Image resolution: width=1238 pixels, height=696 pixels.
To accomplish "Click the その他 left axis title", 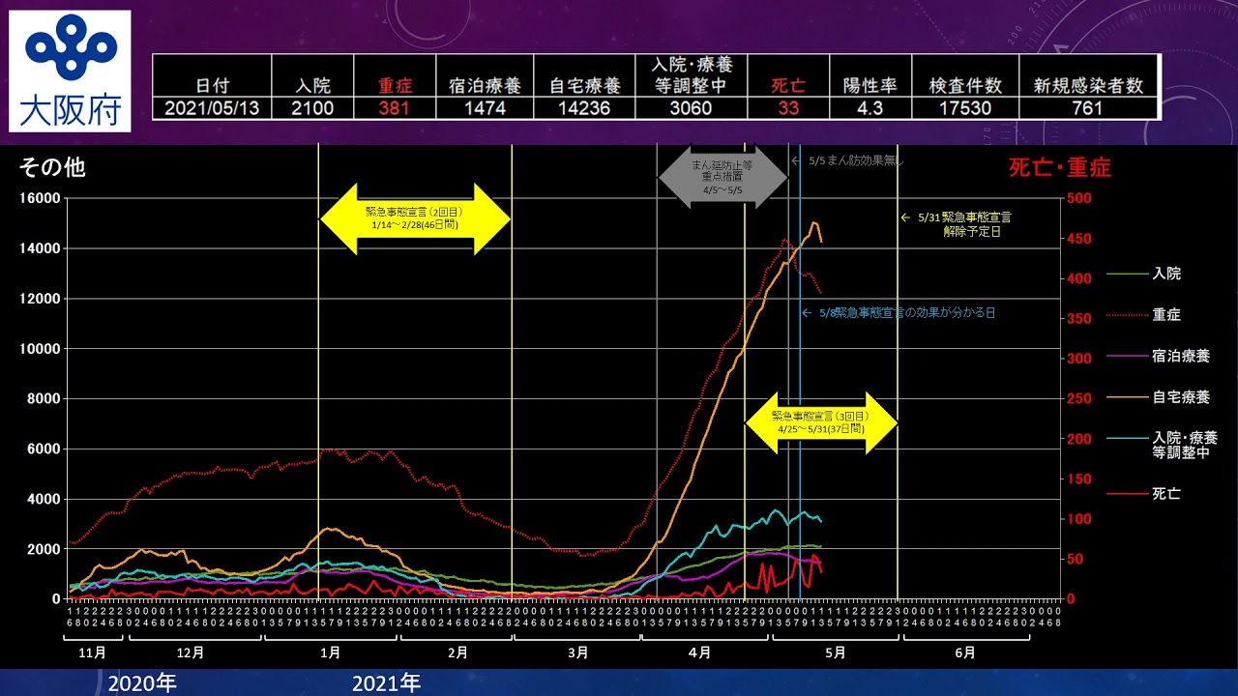I will [x=52, y=167].
